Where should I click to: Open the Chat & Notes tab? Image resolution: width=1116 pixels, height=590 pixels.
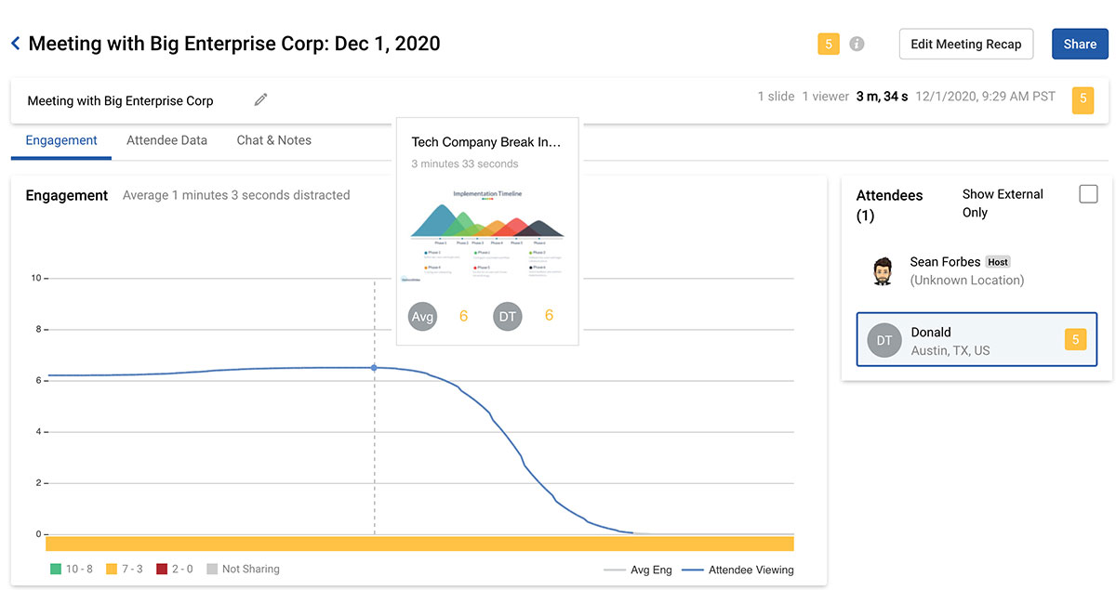pos(274,140)
